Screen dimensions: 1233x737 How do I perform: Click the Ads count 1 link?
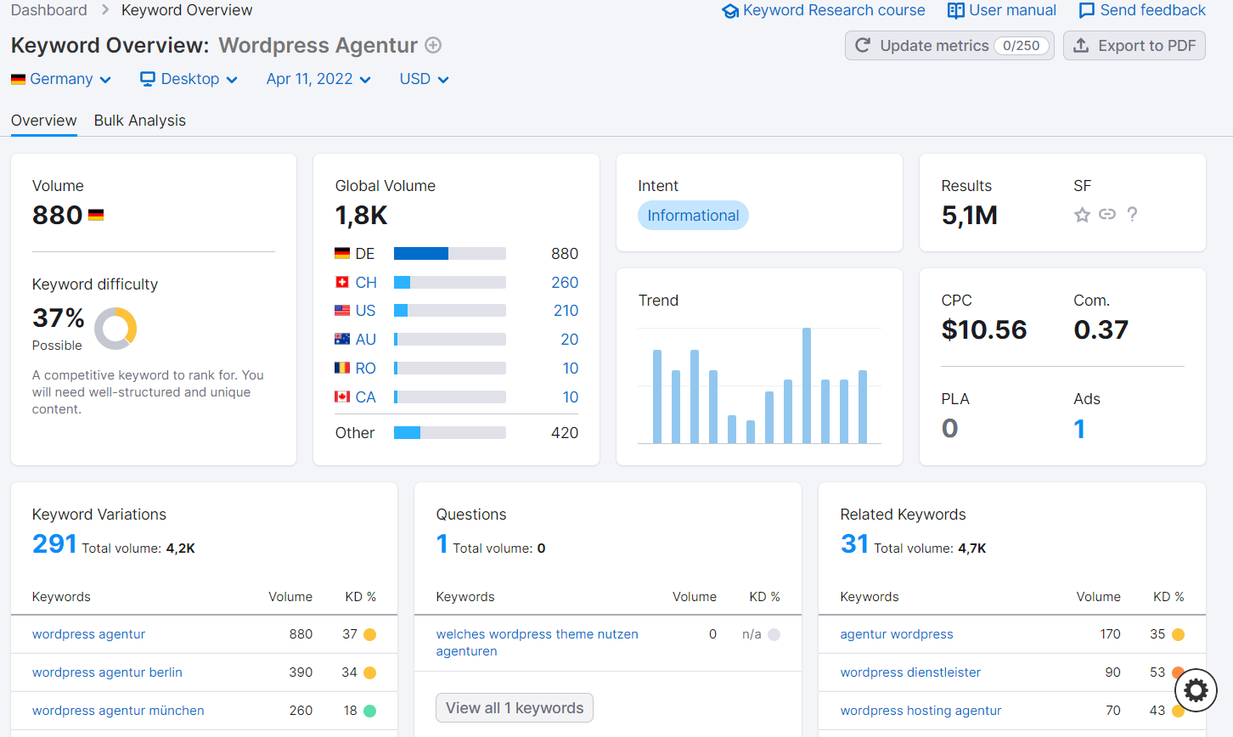pyautogui.click(x=1079, y=429)
